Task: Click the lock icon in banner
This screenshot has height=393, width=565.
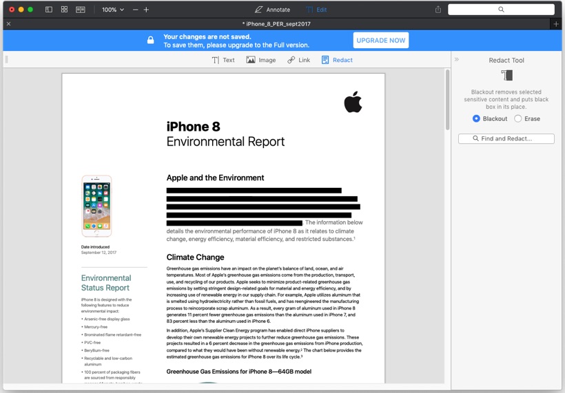Action: click(x=151, y=40)
